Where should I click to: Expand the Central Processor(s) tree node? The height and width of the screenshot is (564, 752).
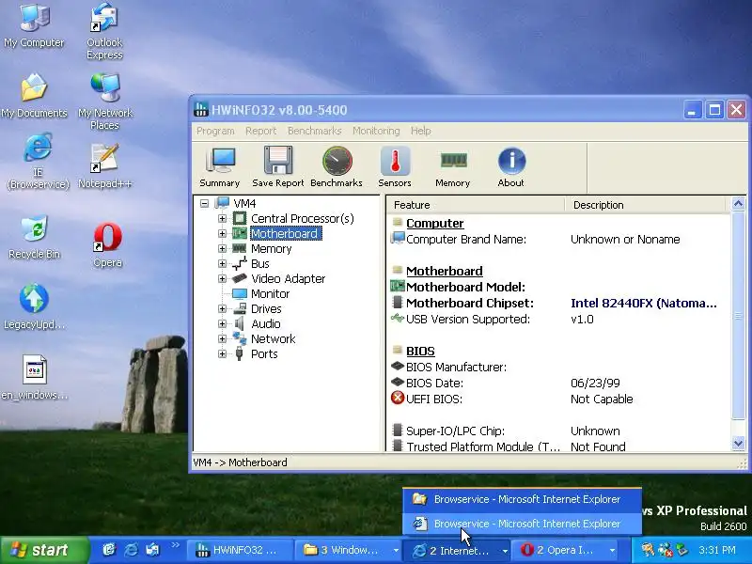pyautogui.click(x=222, y=219)
